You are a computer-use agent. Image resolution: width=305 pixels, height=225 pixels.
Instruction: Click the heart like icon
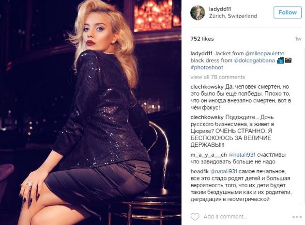click(x=195, y=217)
